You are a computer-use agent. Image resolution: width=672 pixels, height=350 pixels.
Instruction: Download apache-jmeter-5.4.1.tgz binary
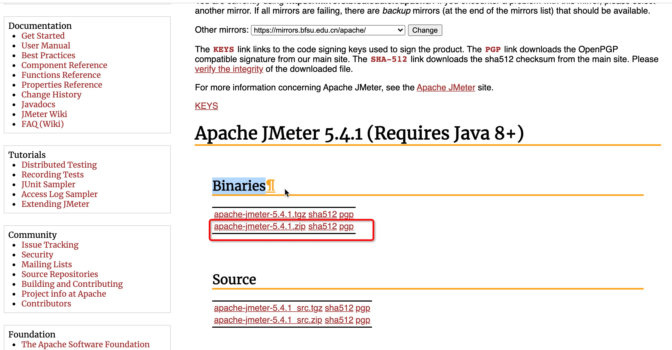click(x=260, y=214)
